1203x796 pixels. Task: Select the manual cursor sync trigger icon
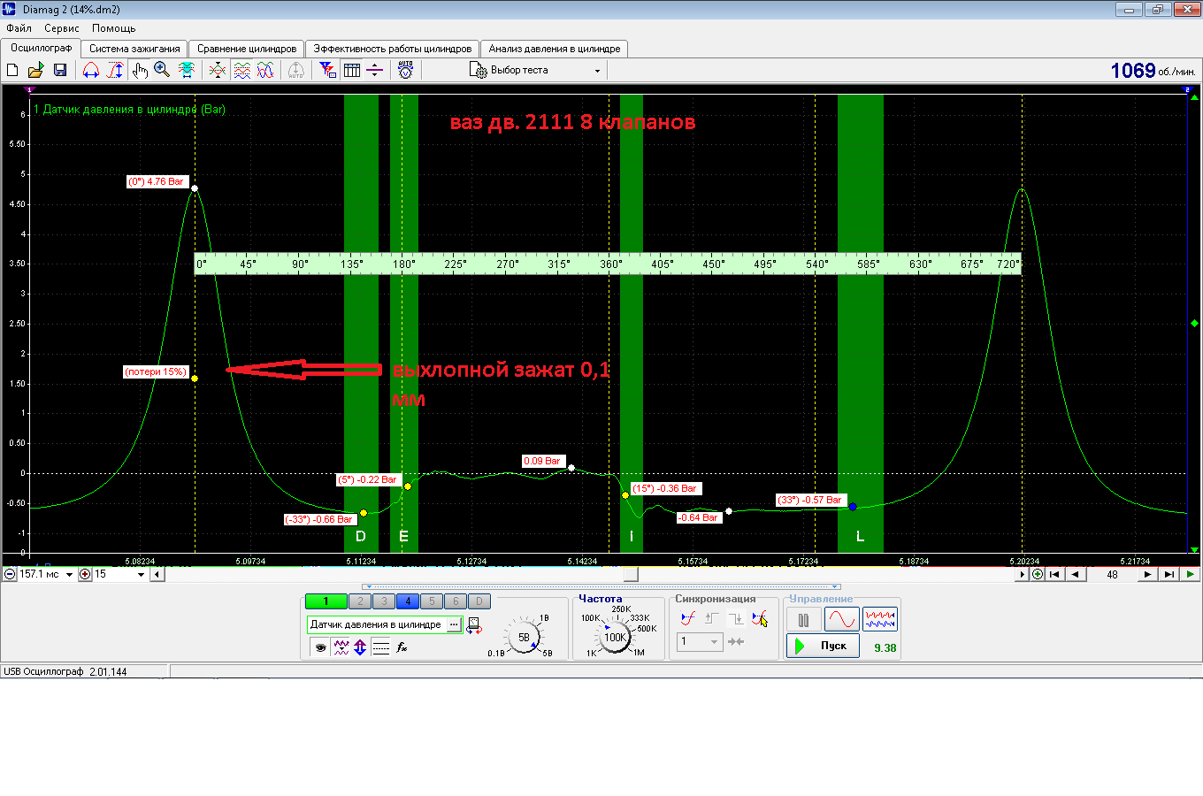coord(759,619)
